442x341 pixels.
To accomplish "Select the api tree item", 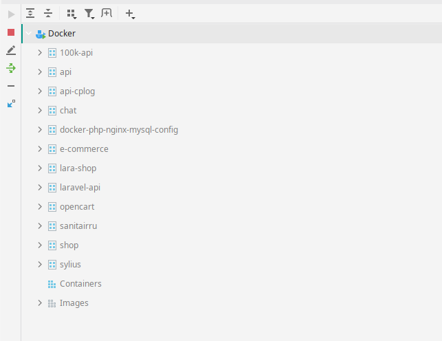I will [65, 72].
